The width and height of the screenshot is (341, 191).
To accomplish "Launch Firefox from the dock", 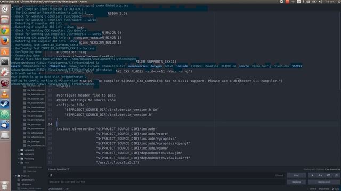I will [x=5, y=41].
